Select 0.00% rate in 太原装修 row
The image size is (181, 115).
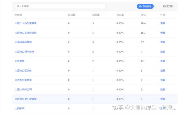[120, 61]
